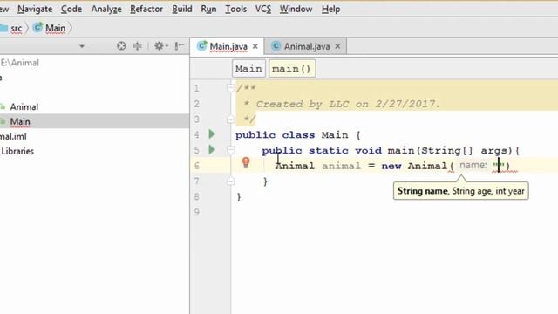
Task: Collapse the comment block at line 1
Action: [x=230, y=87]
